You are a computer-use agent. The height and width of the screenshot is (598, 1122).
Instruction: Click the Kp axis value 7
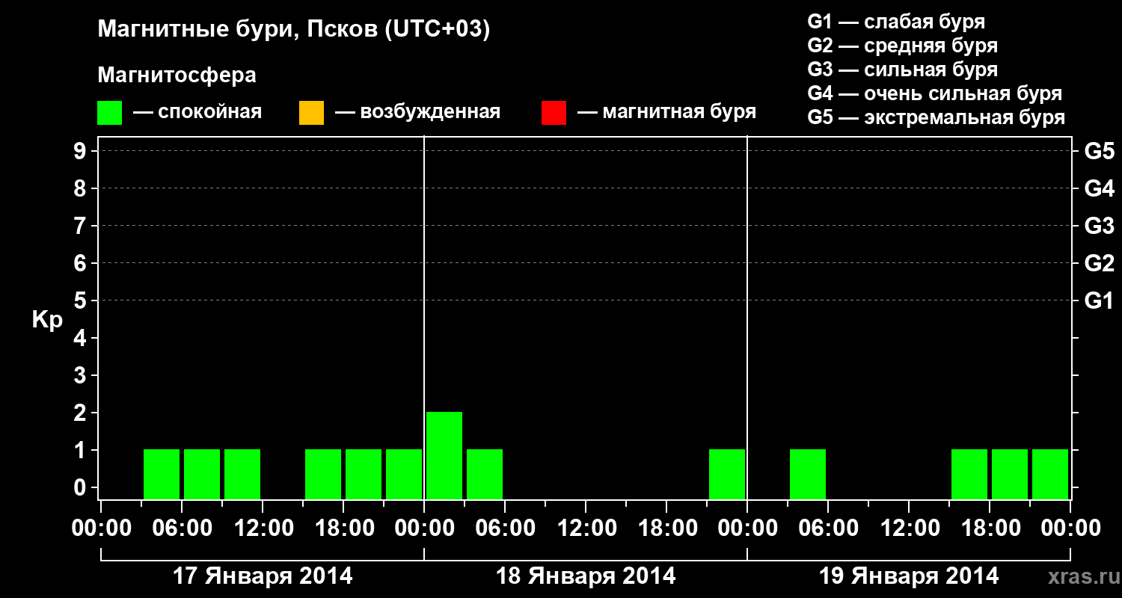82,226
